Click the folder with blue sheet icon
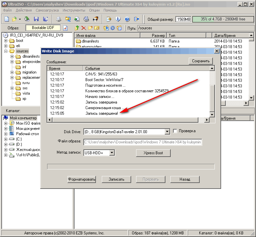The height and width of the screenshot is (237, 256). (119, 28)
